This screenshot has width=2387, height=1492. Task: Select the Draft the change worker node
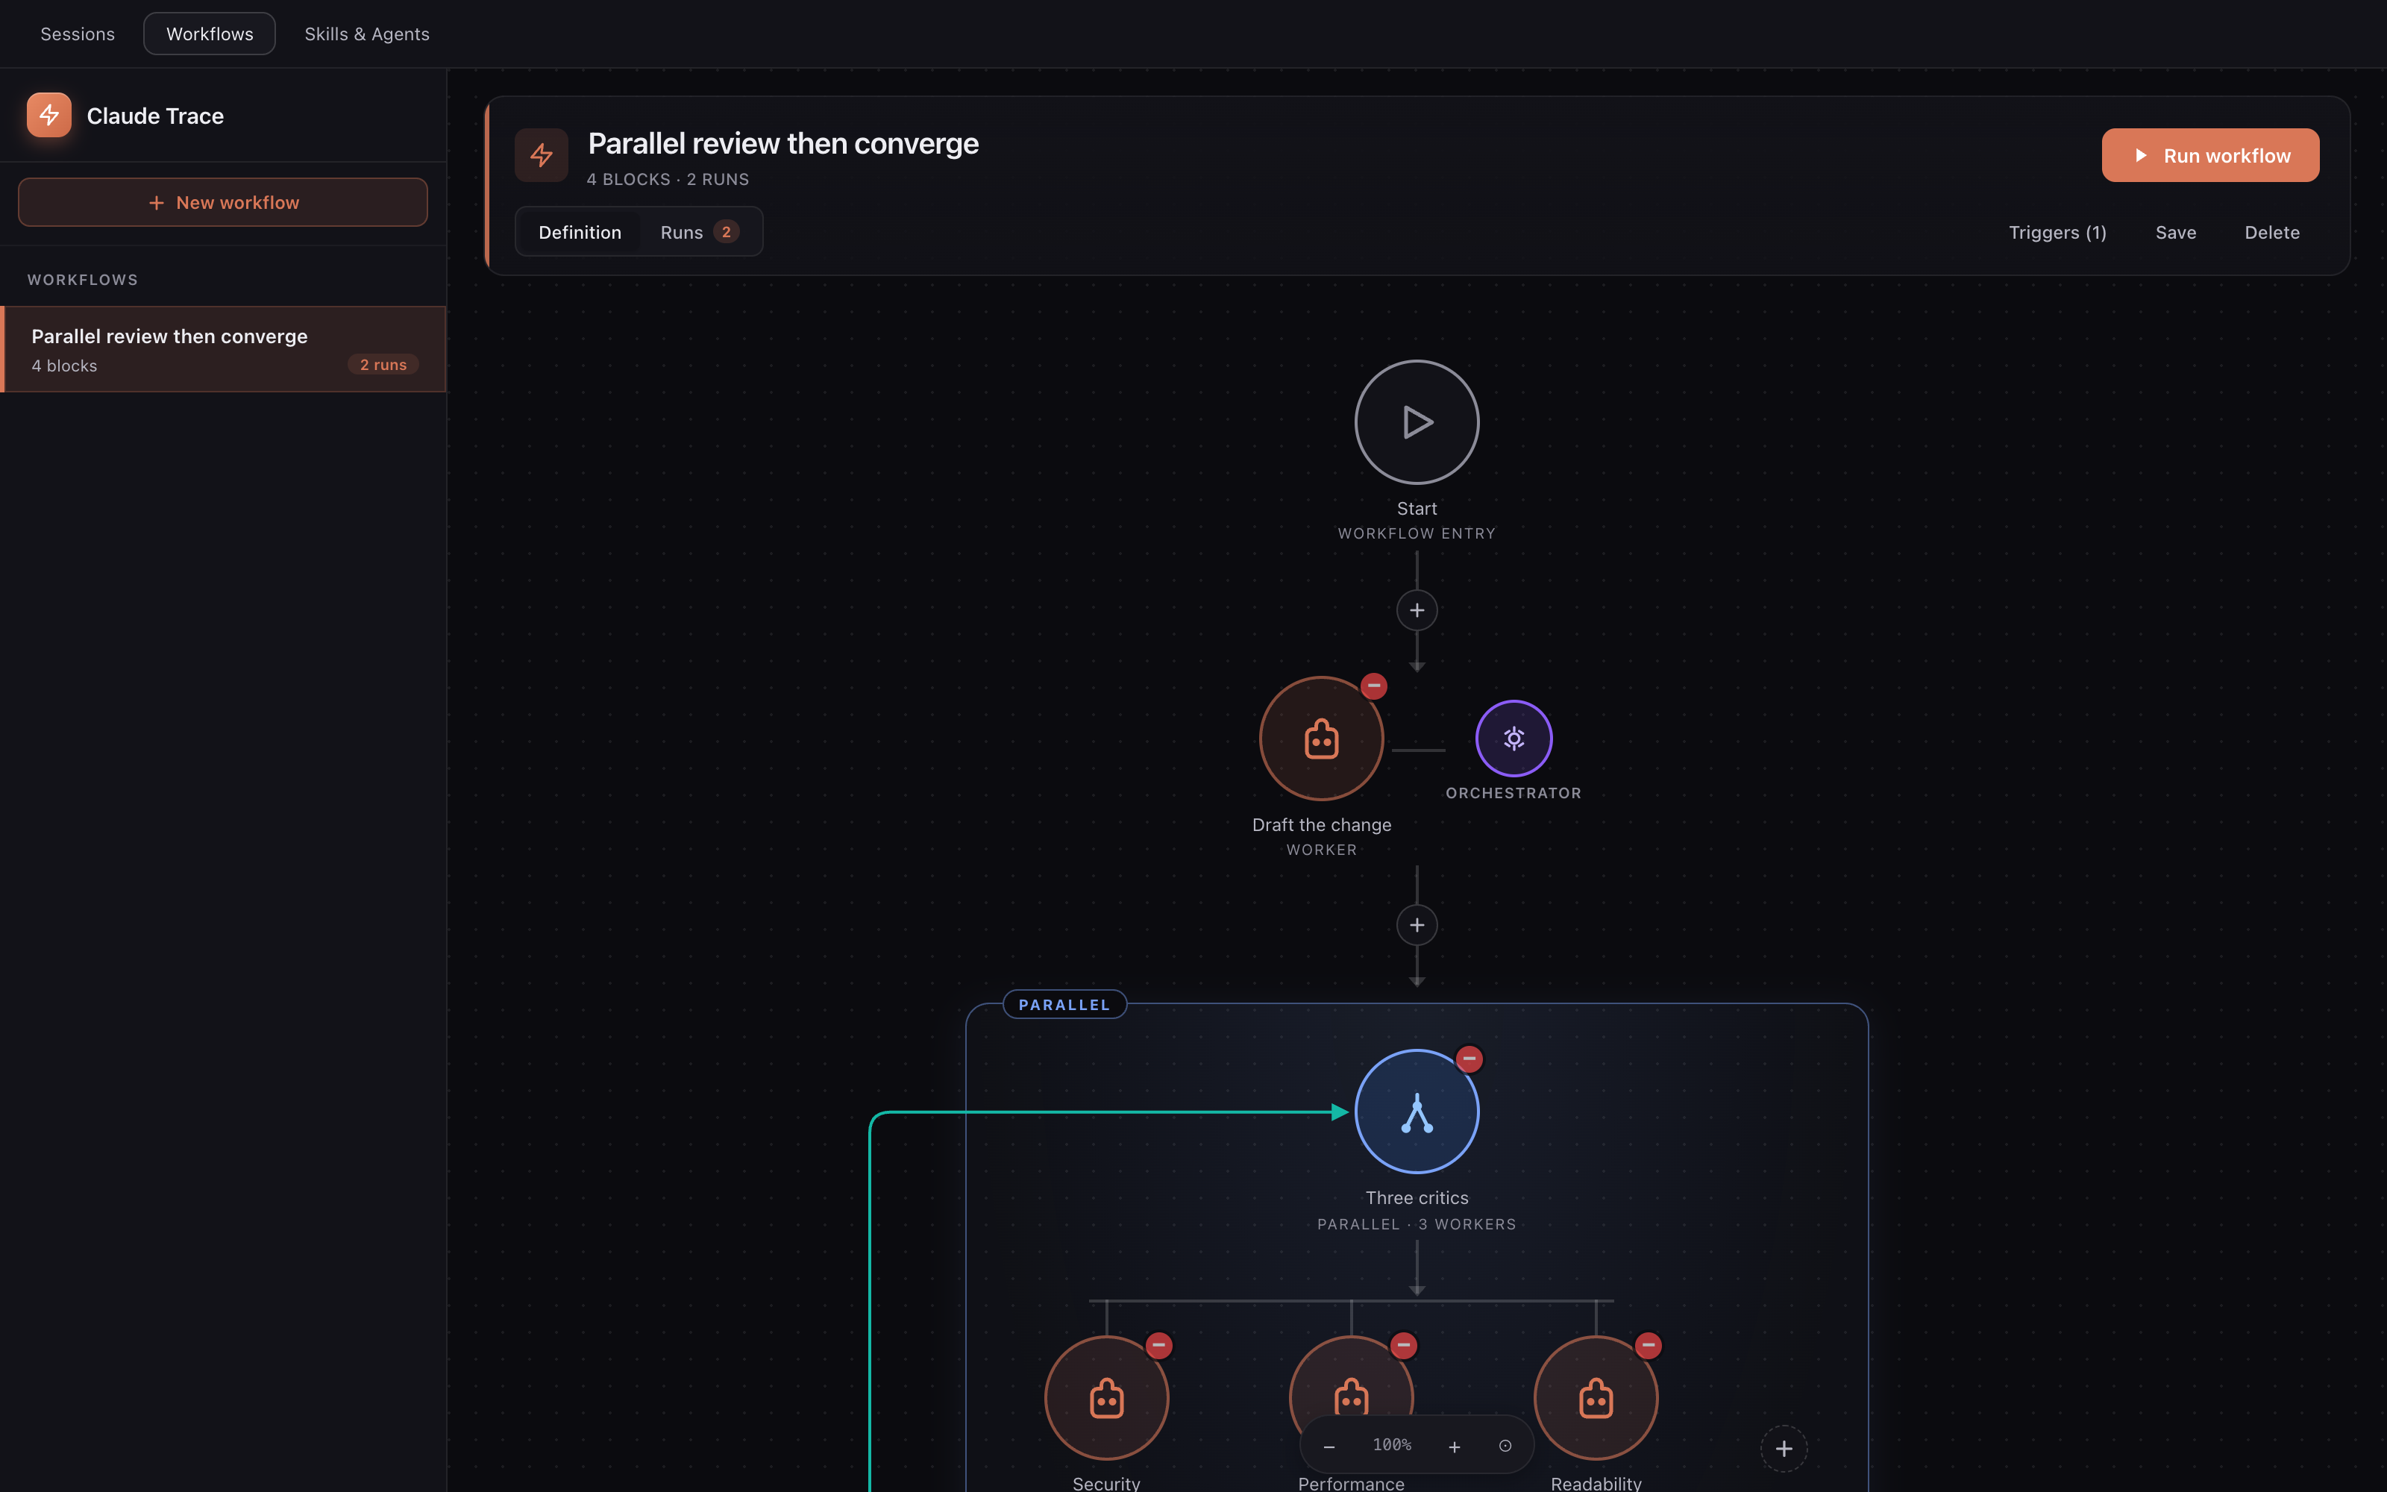point(1321,738)
